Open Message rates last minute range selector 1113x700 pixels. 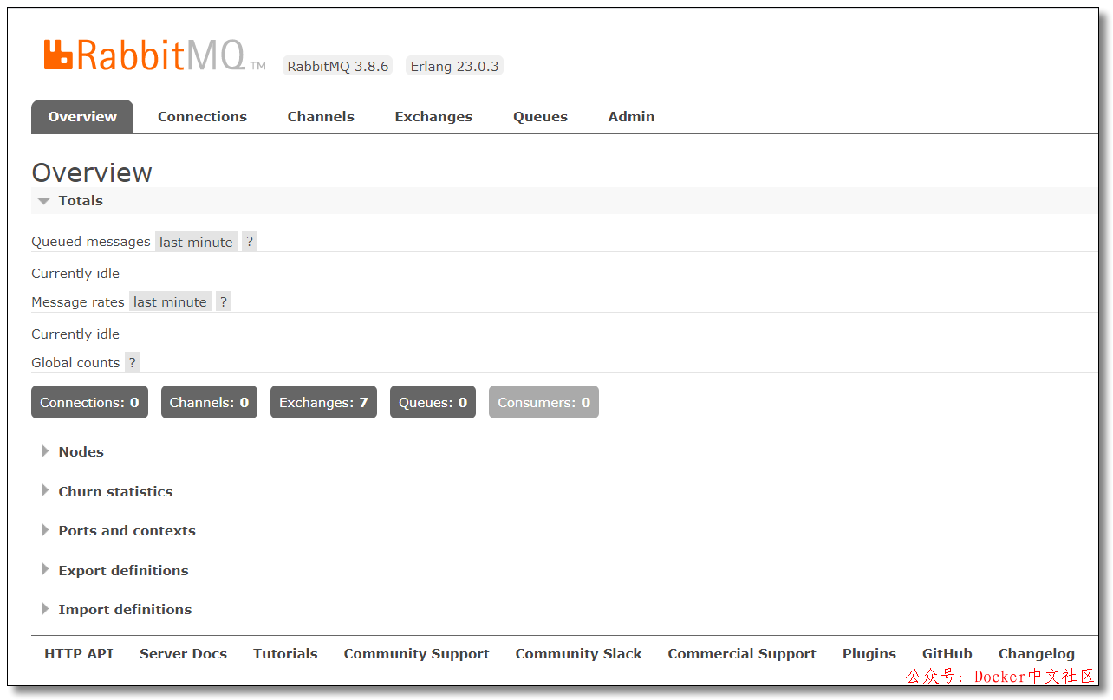(x=170, y=301)
